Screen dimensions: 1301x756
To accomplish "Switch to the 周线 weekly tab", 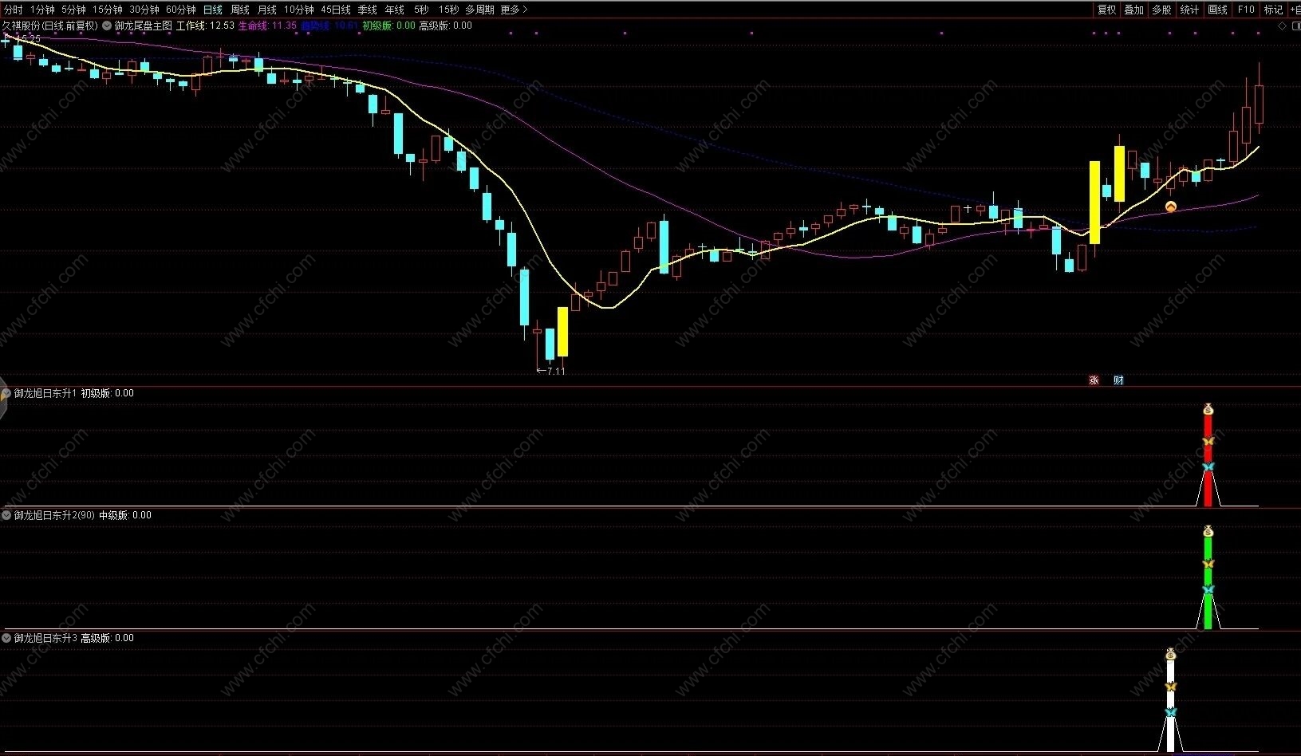I will (239, 10).
